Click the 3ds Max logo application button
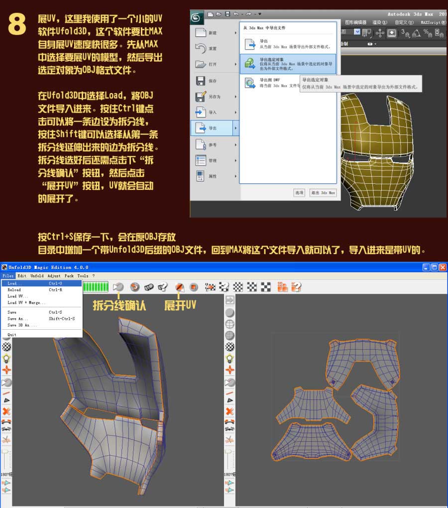Viewport: 448px width, 508px height. (x=197, y=15)
